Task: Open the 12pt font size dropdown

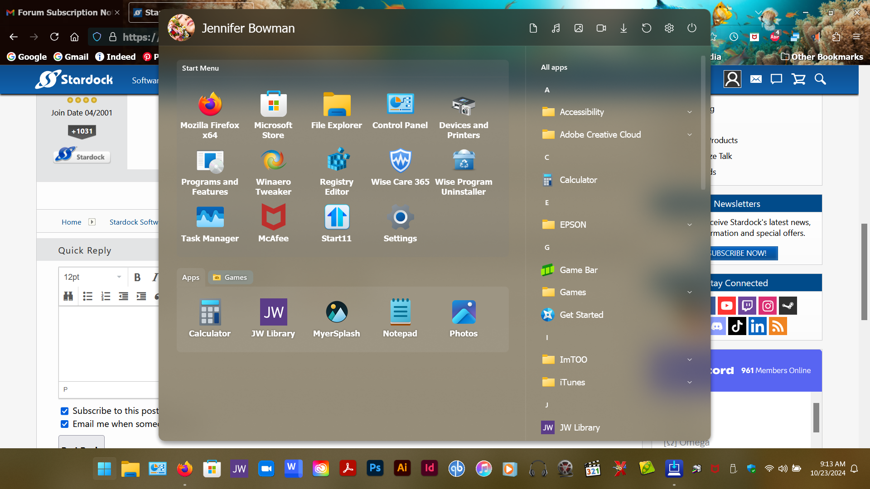Action: (92, 277)
